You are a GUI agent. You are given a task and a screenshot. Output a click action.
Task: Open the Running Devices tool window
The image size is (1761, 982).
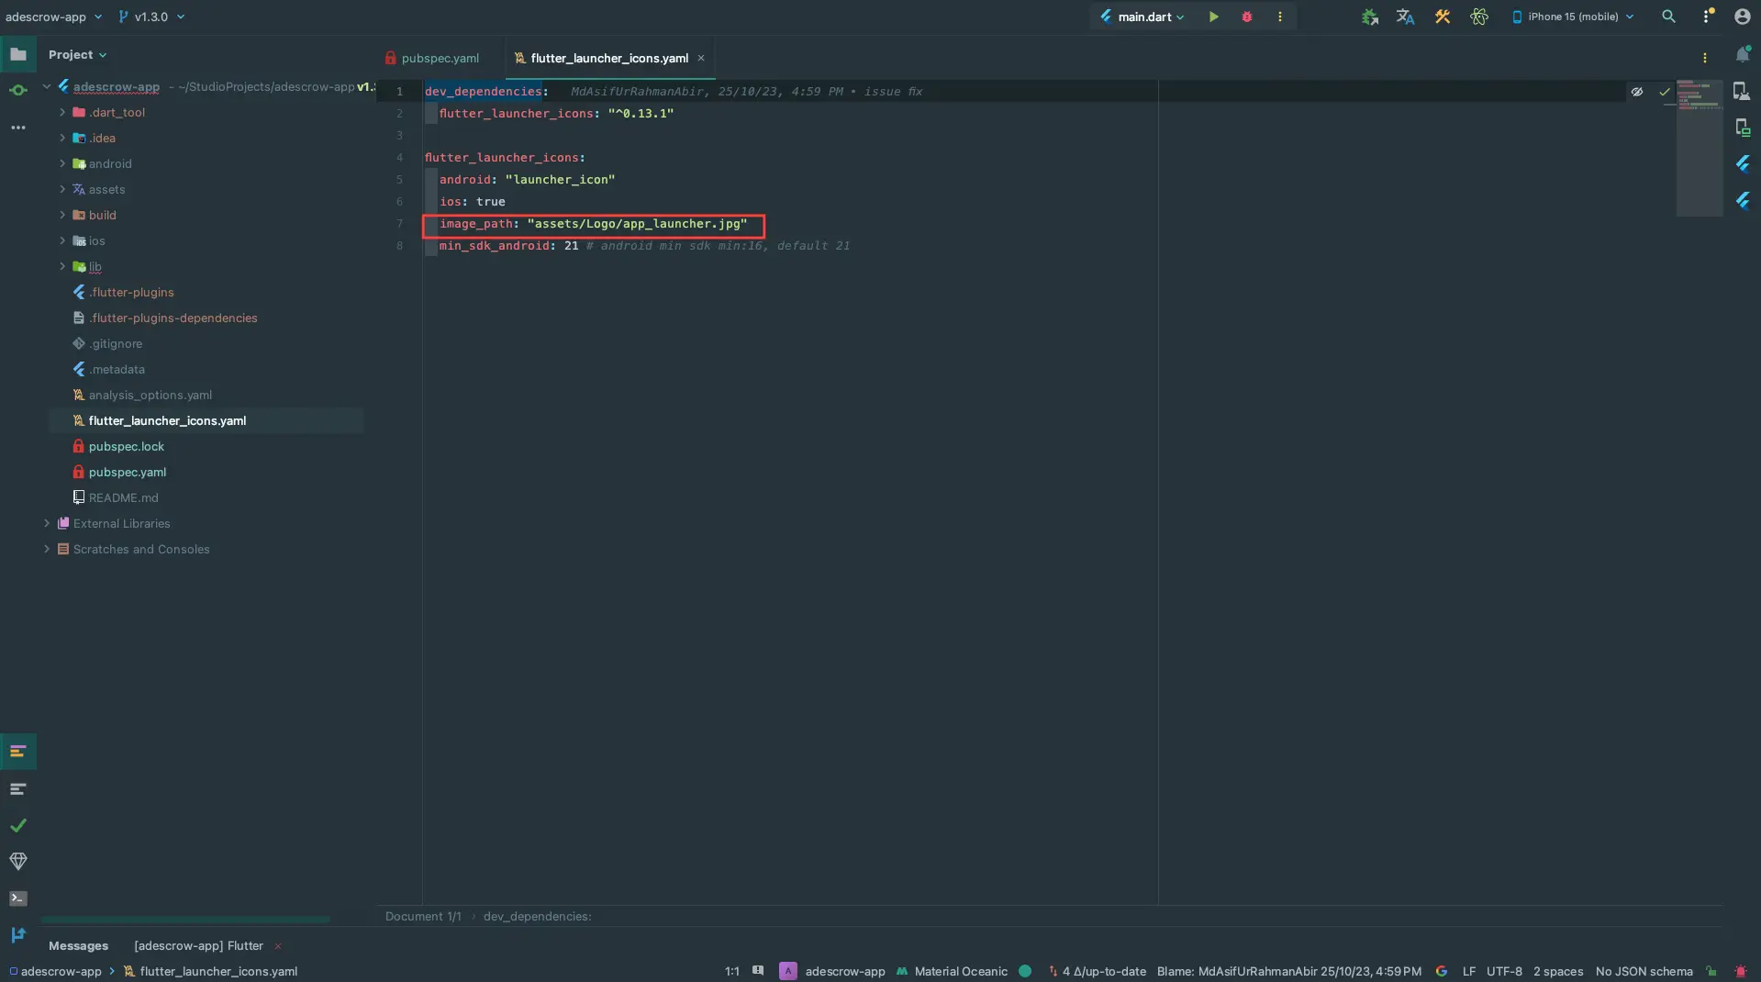point(1742,128)
